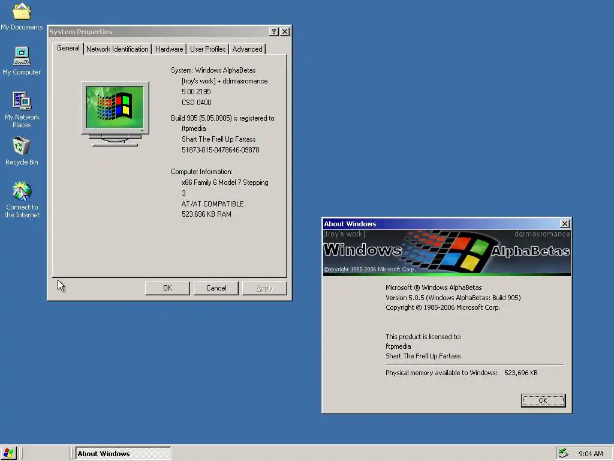Click the 'Computer Information:' label
This screenshot has height=461, width=614.
(x=201, y=172)
